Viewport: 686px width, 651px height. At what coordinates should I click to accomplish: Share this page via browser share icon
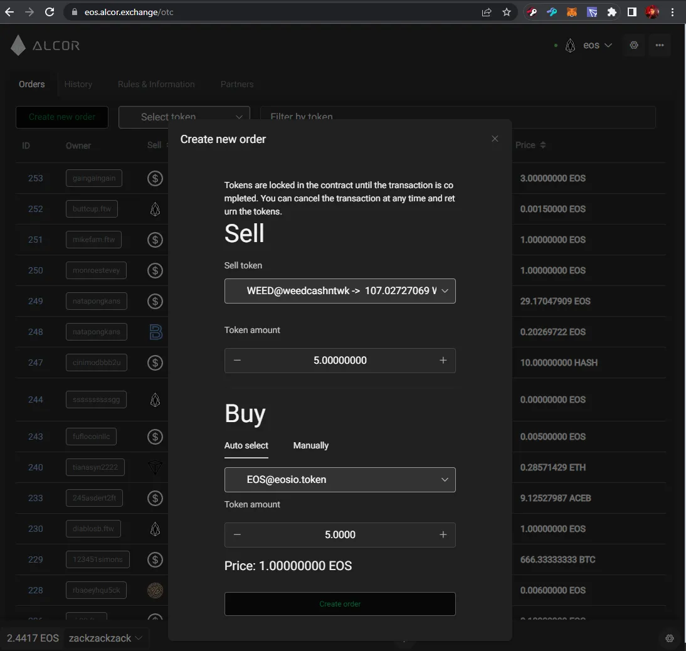(x=487, y=12)
